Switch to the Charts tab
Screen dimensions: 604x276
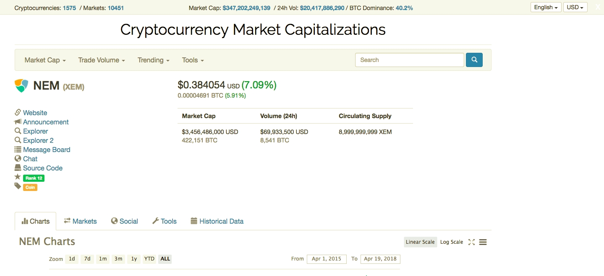tap(35, 221)
